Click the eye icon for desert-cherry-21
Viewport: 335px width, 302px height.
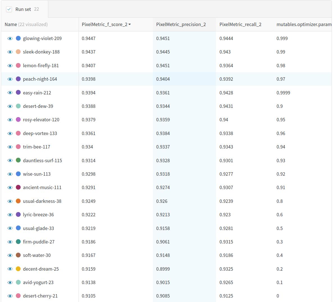click(x=10, y=296)
